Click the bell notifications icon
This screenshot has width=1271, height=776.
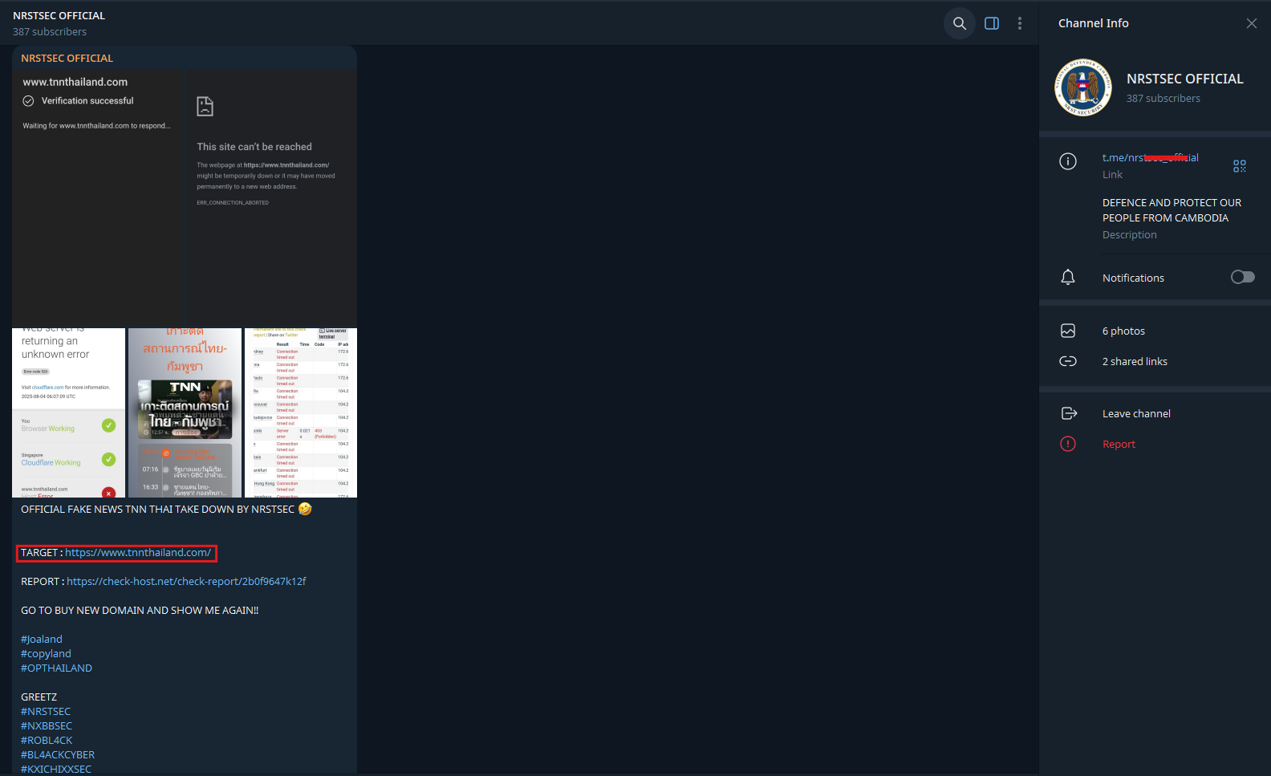(1068, 278)
